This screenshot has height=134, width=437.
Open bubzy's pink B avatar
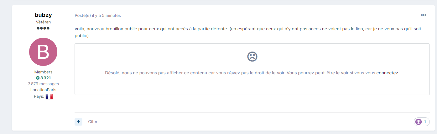43,52
